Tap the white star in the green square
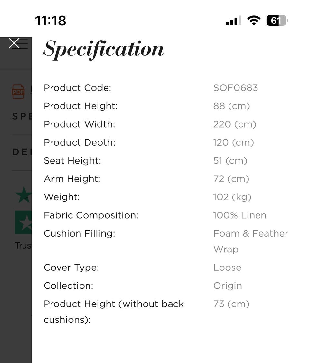 [x=24, y=222]
